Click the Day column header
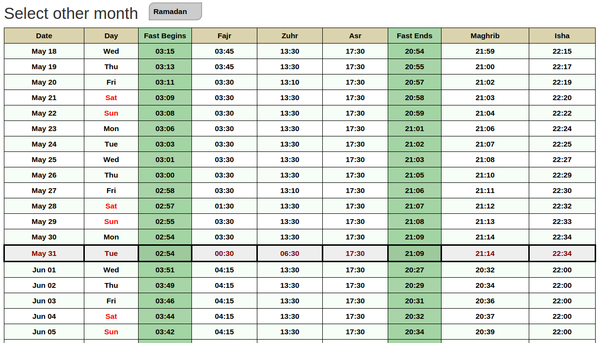Viewport: 600px width, 343px height. click(x=111, y=36)
